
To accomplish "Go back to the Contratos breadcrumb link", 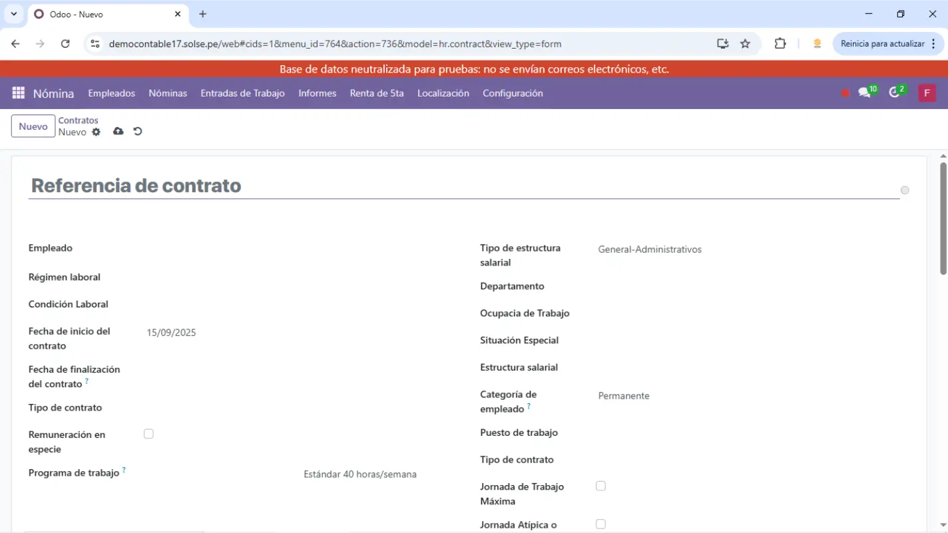I will coord(78,120).
